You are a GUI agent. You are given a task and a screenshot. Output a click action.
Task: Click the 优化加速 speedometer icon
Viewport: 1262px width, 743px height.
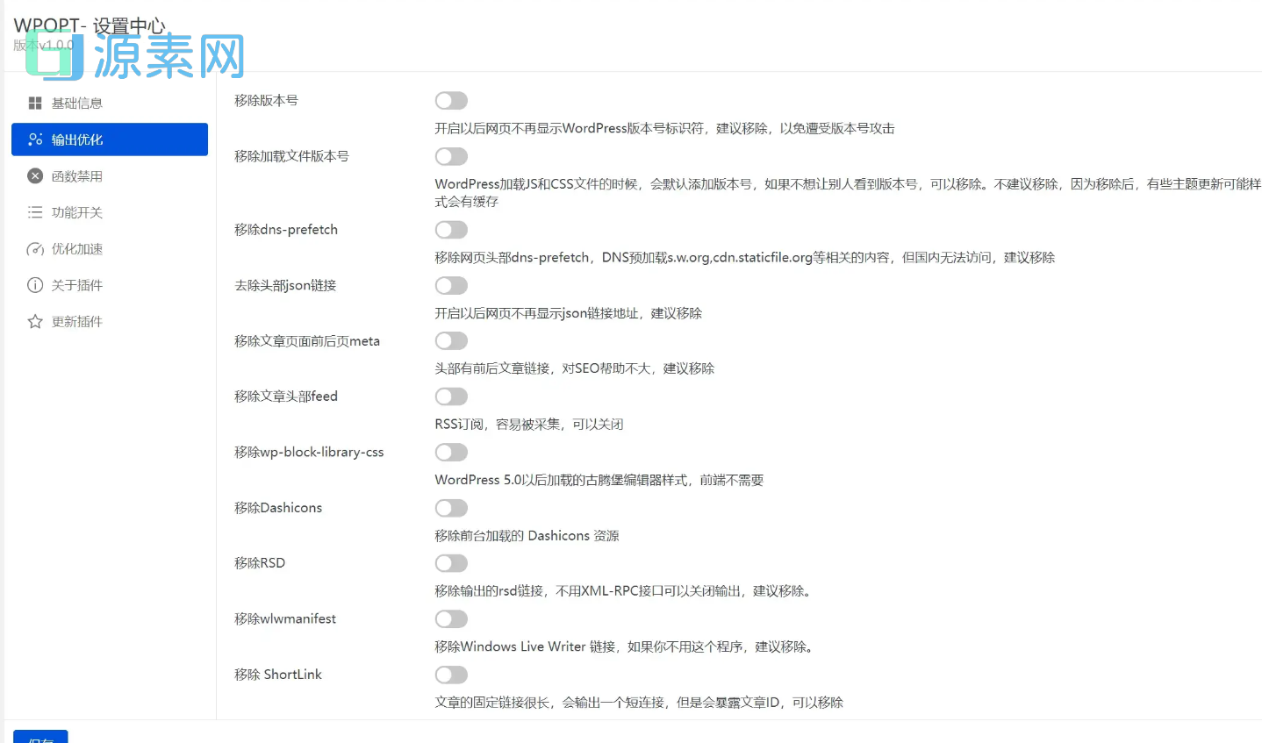point(33,248)
